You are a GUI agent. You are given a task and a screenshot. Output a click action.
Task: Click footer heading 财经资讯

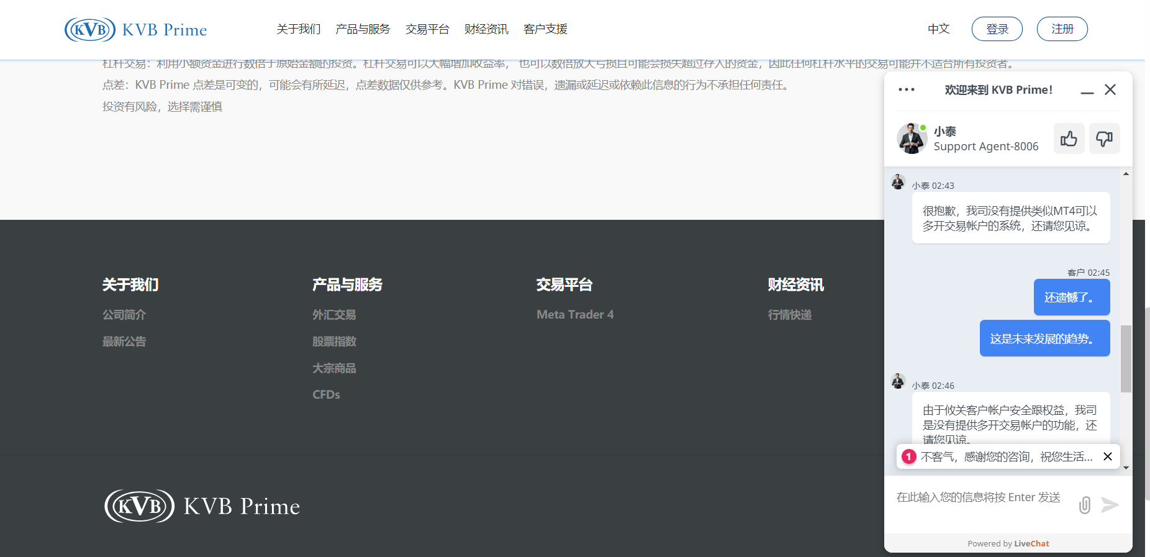(795, 284)
